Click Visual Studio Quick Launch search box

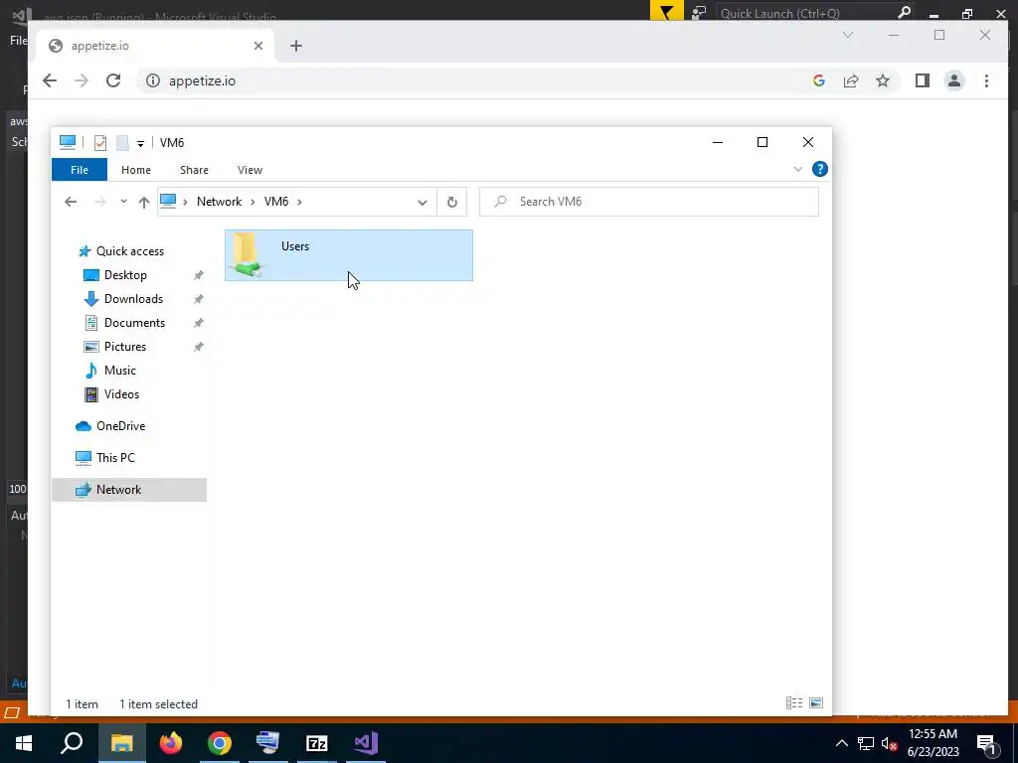815,13
